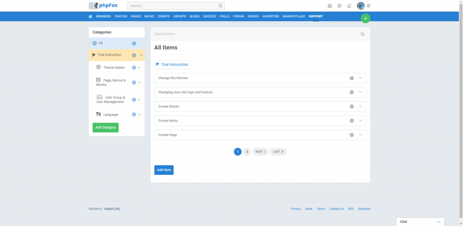Expand Change the themes item
463x226 pixels.
360,78
